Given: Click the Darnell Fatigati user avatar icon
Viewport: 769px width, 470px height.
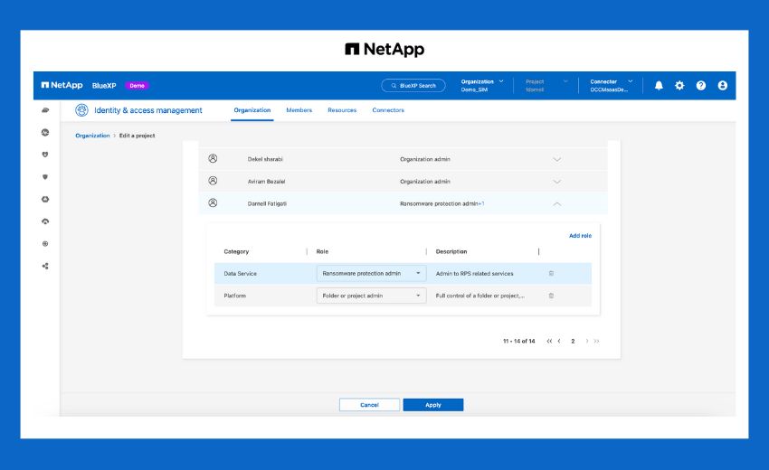Looking at the screenshot, I should click(x=213, y=202).
